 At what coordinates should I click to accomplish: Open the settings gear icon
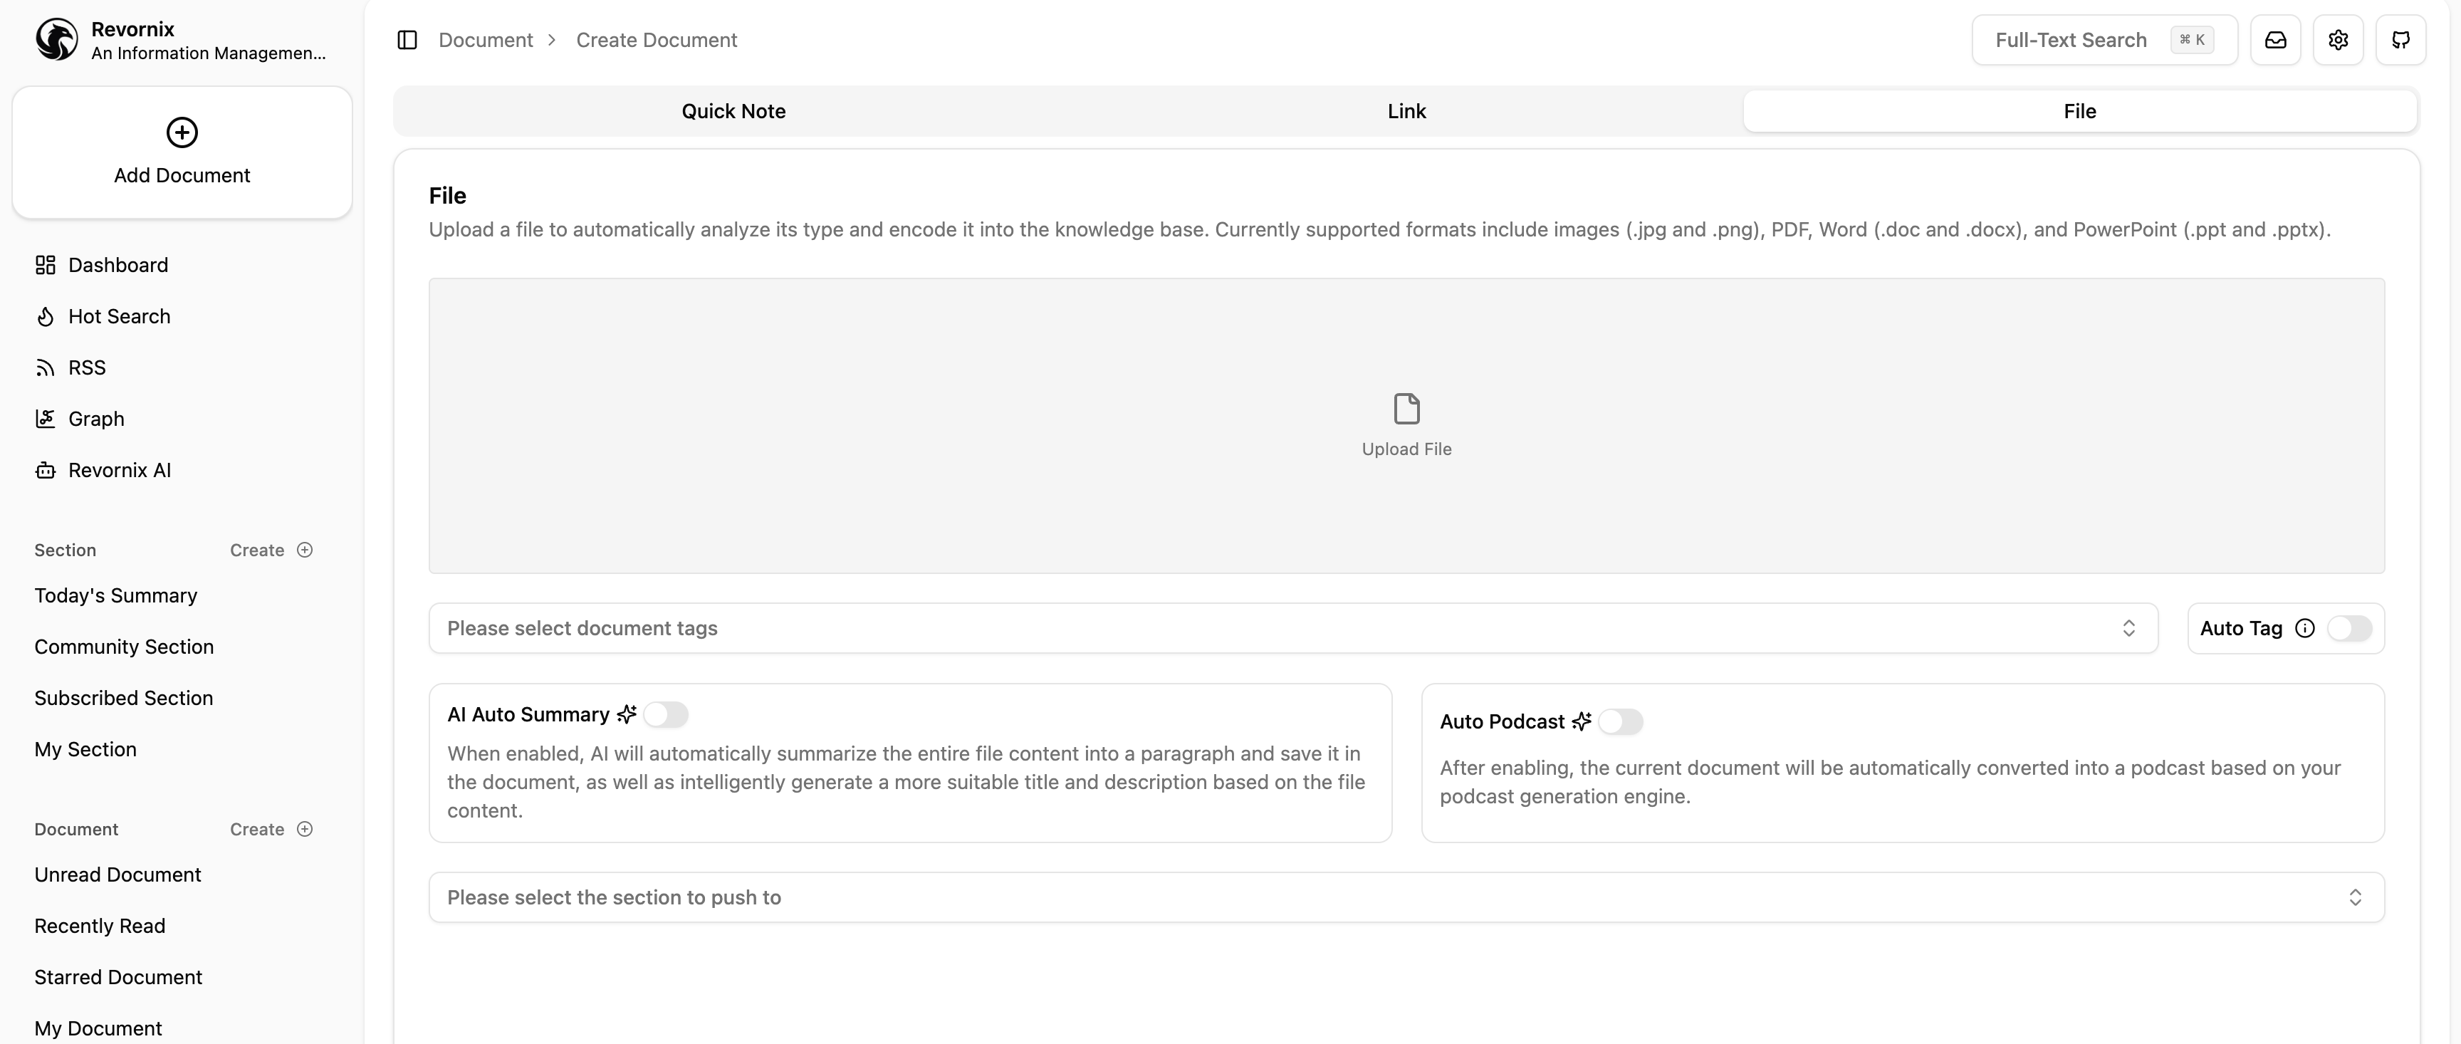[2338, 40]
